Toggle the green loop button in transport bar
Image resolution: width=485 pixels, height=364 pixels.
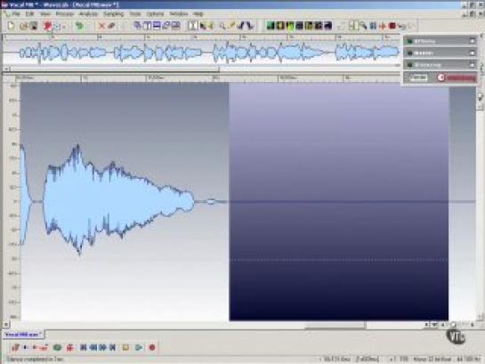tap(57, 347)
